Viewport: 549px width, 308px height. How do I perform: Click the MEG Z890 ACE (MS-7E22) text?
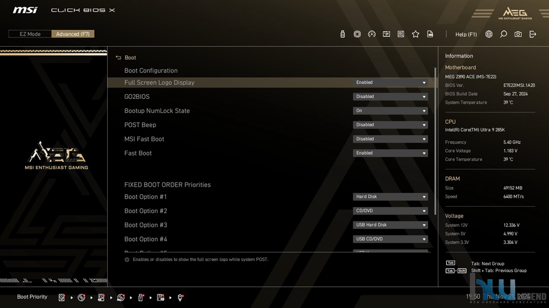pos(470,77)
